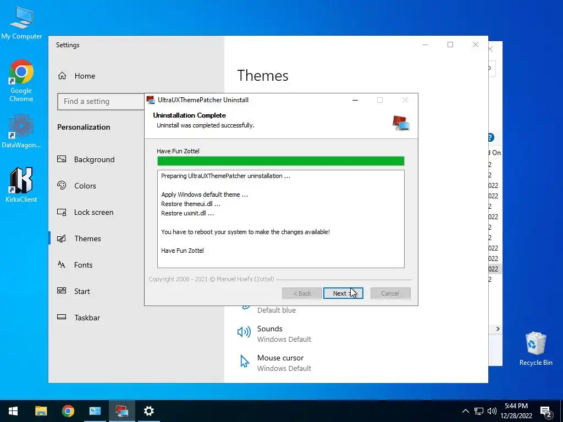Select Themes in Settings sidebar
The image size is (563, 422).
click(79, 238)
